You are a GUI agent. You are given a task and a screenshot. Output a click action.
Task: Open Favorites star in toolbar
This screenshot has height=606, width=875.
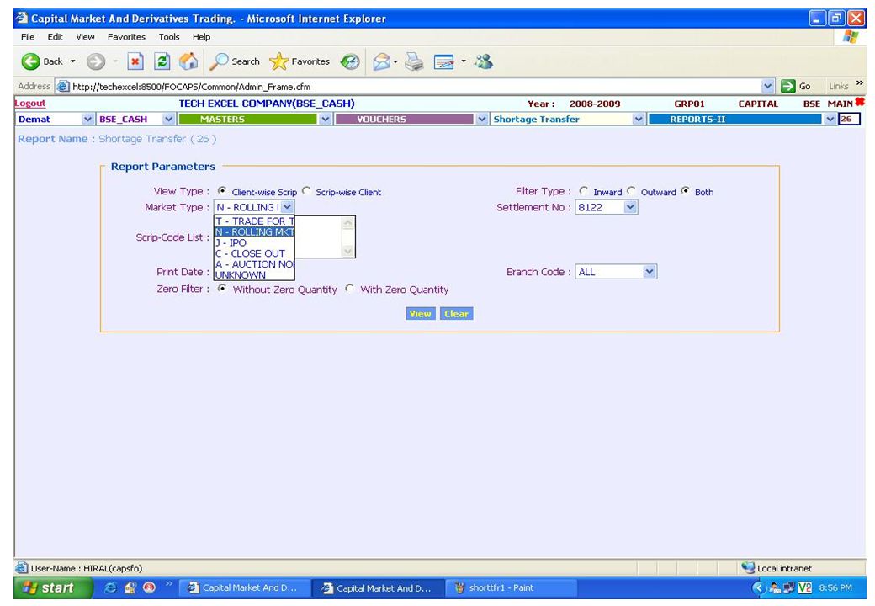coord(278,61)
